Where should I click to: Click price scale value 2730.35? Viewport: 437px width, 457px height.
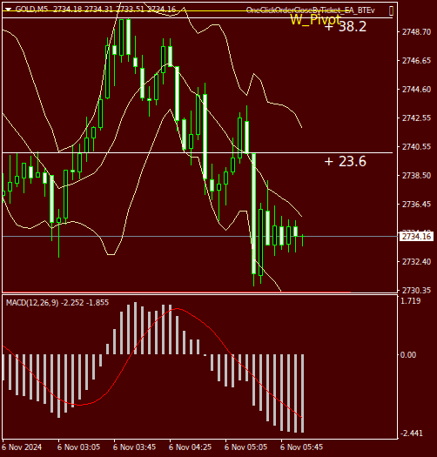[416, 290]
